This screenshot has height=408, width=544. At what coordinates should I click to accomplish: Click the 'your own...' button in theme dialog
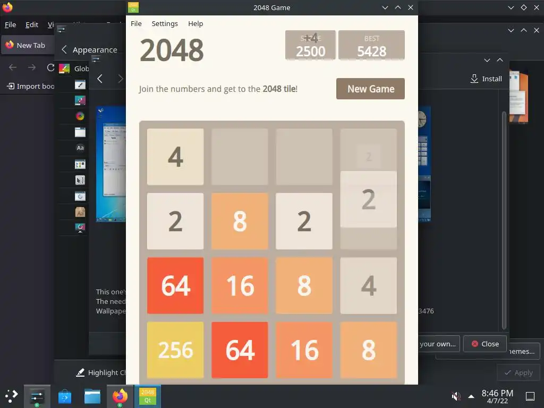tap(438, 344)
